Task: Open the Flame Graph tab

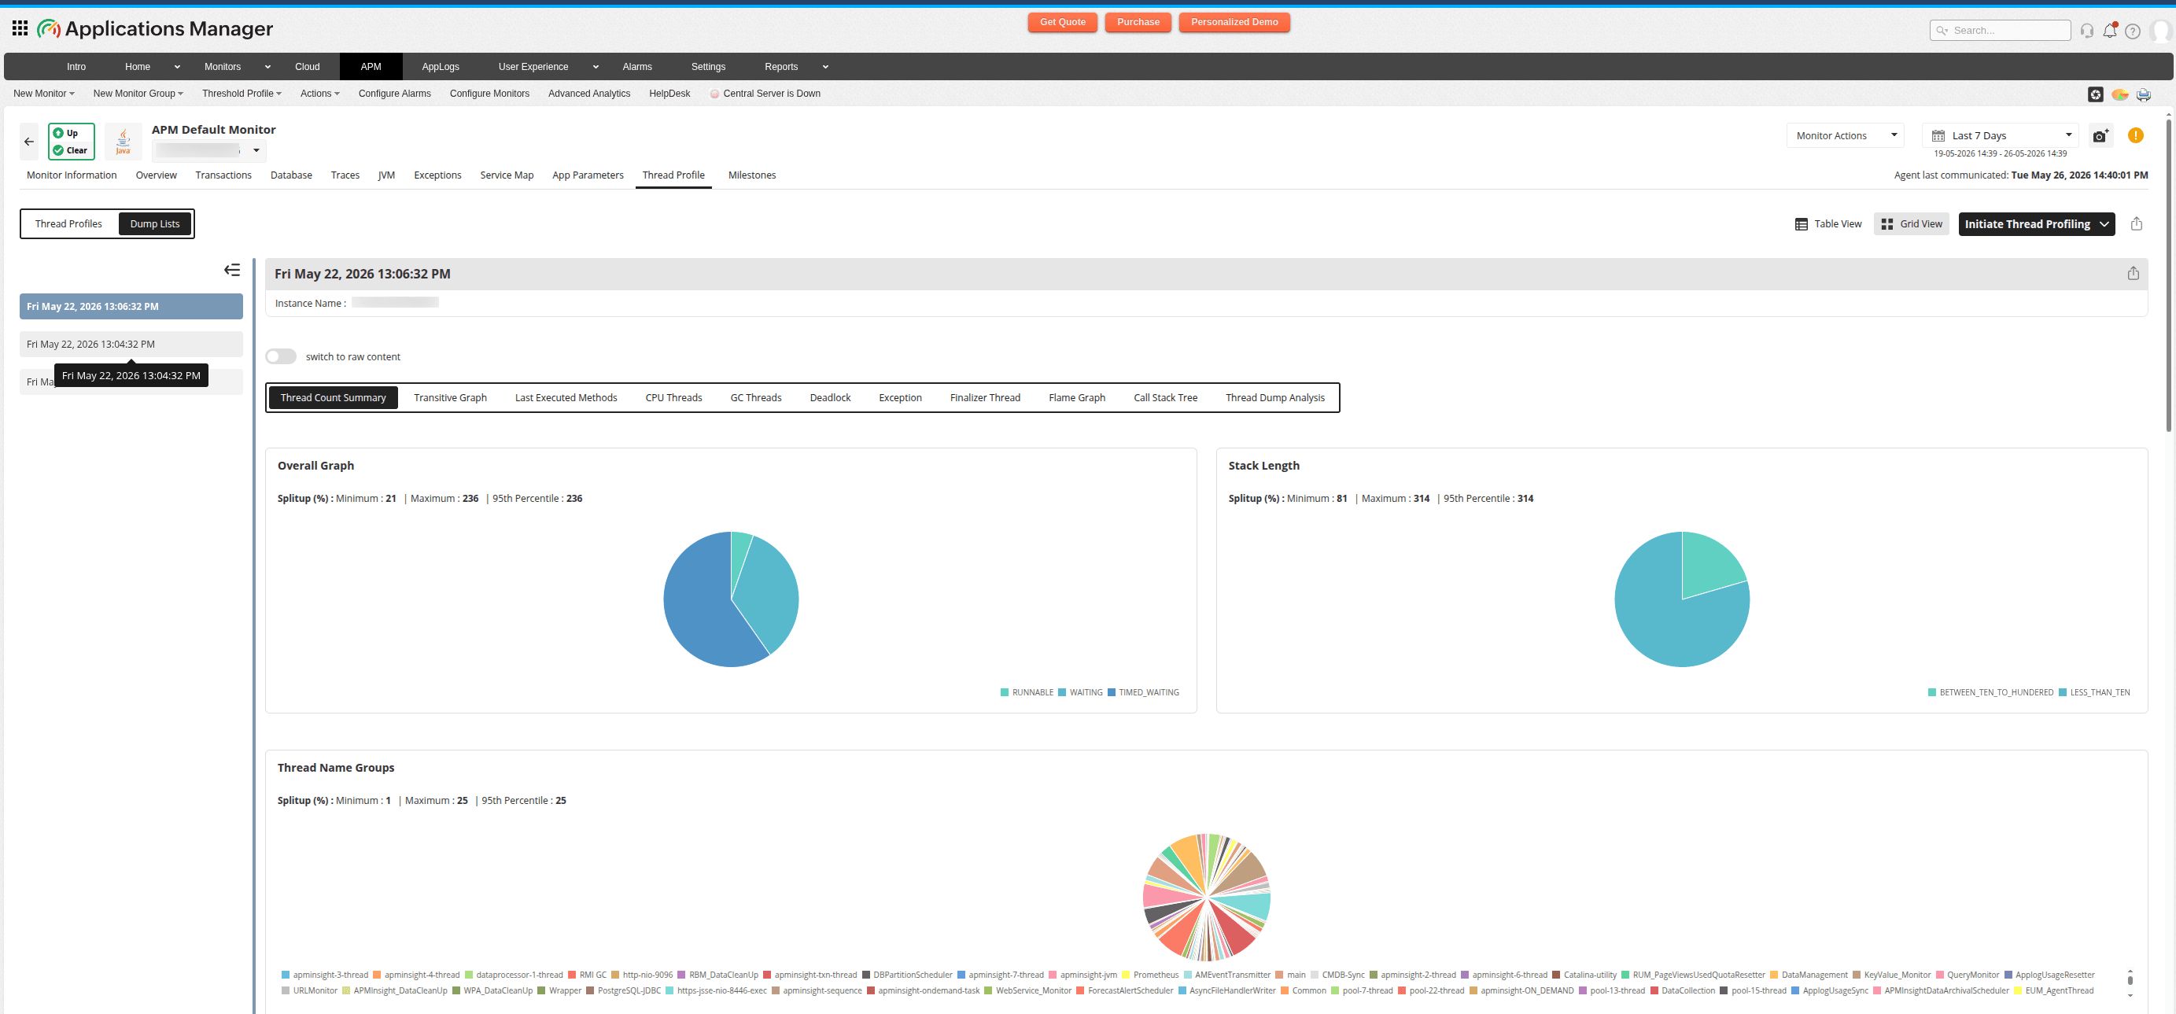Action: click(x=1076, y=398)
